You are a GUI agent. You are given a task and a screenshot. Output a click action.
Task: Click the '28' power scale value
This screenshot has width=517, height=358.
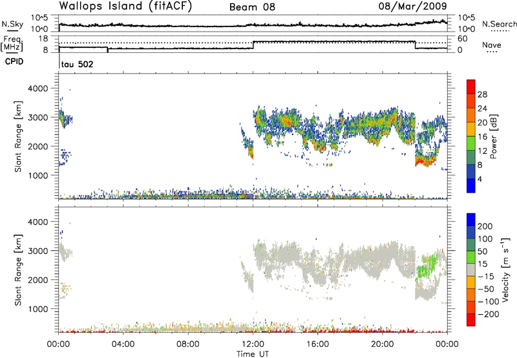point(482,94)
